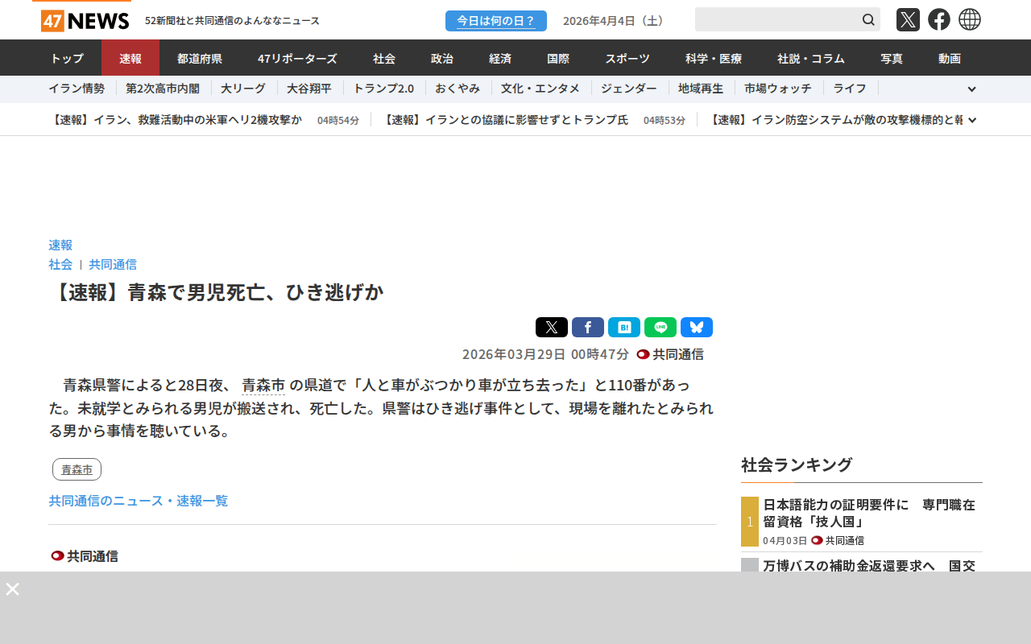Select the 速報 nav tab

pyautogui.click(x=130, y=58)
